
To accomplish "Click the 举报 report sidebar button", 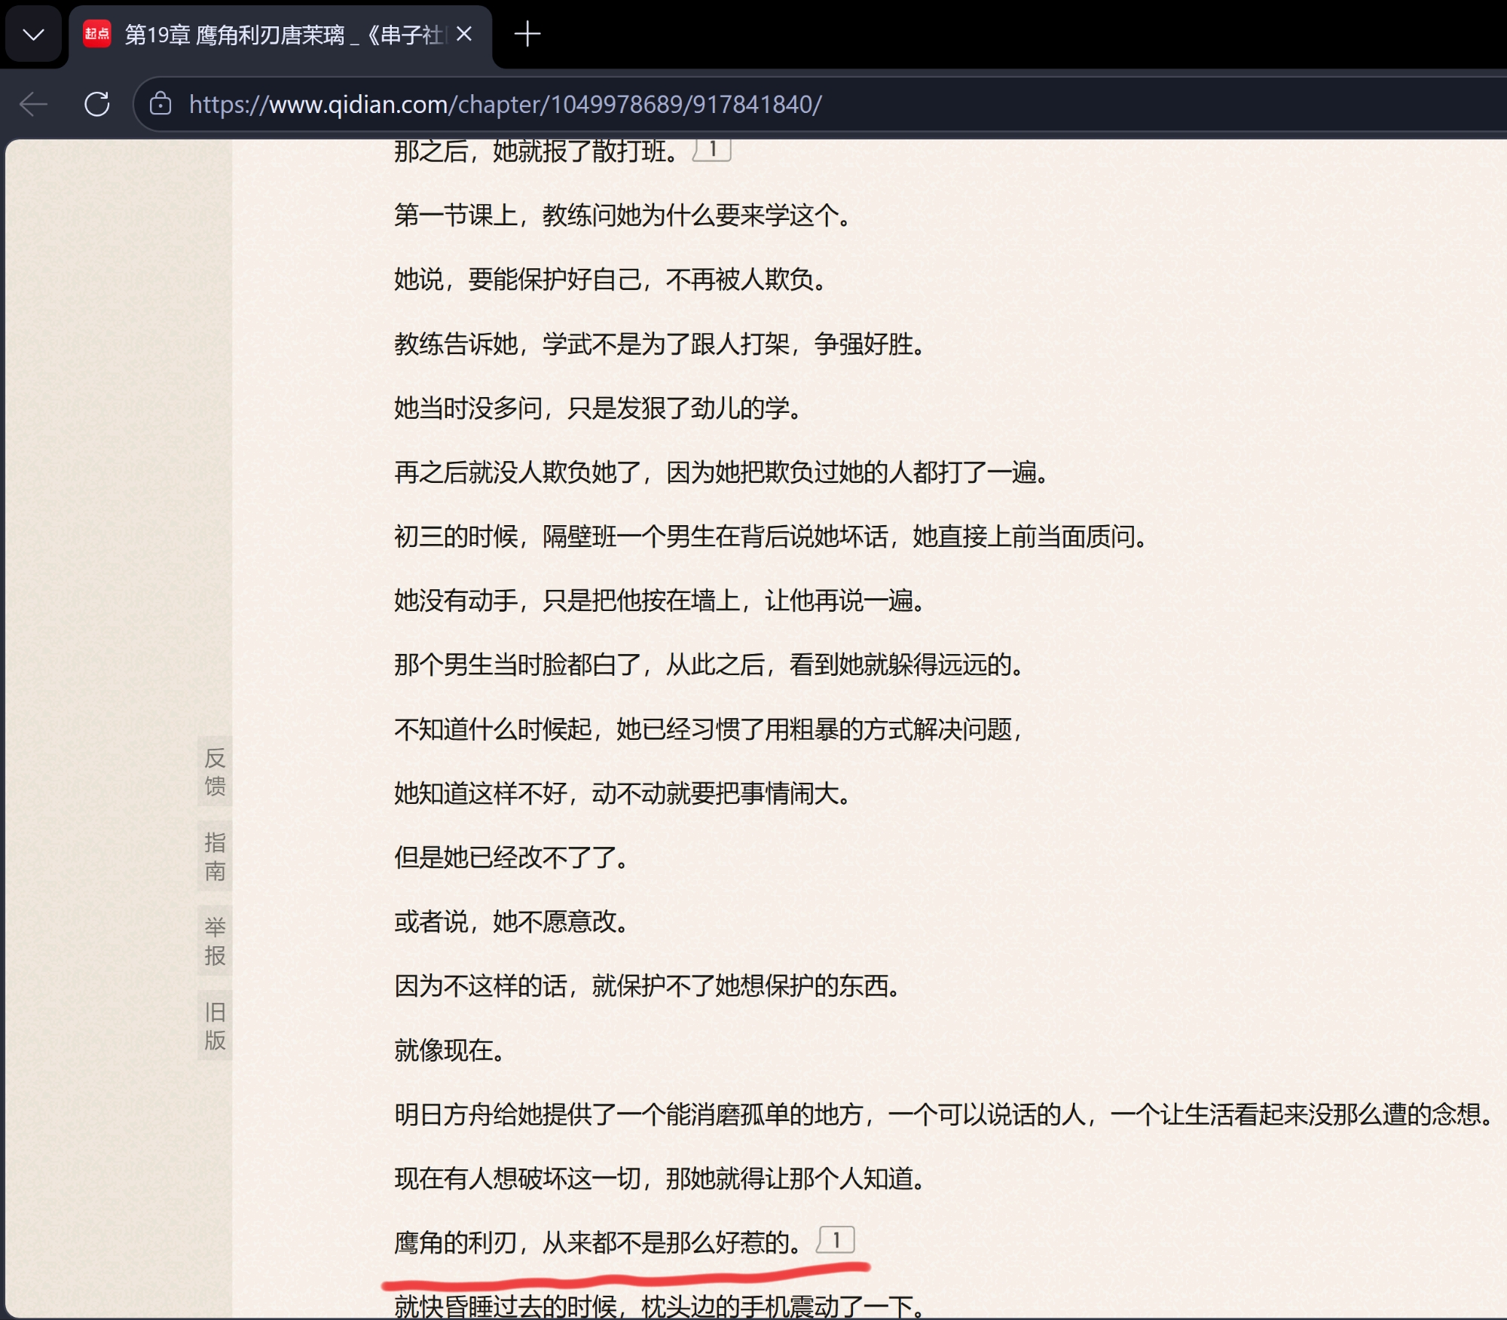I will click(215, 941).
